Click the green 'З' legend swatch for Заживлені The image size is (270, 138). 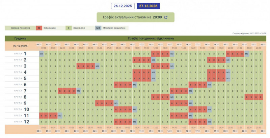click(69, 28)
